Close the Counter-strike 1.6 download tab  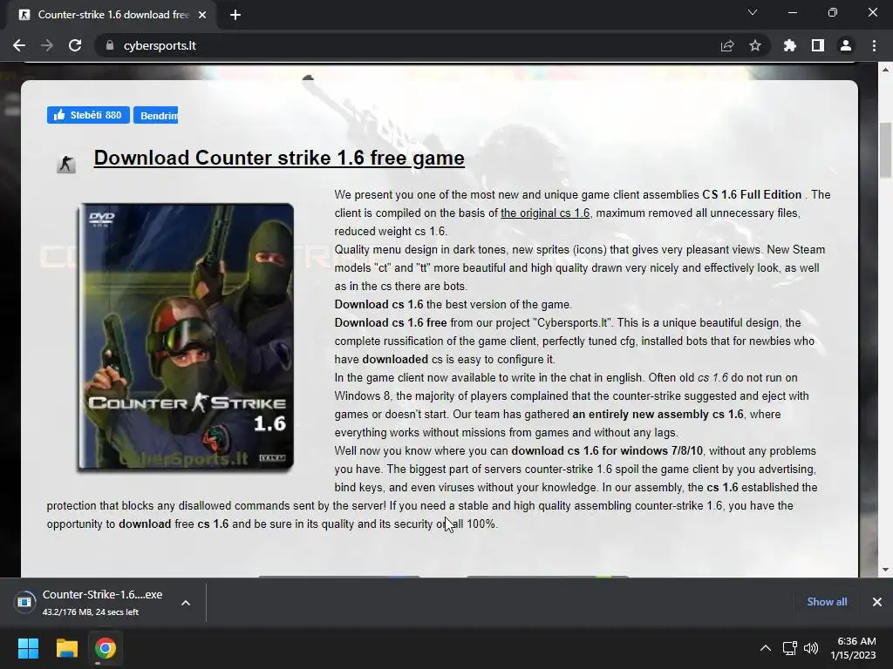pos(202,15)
